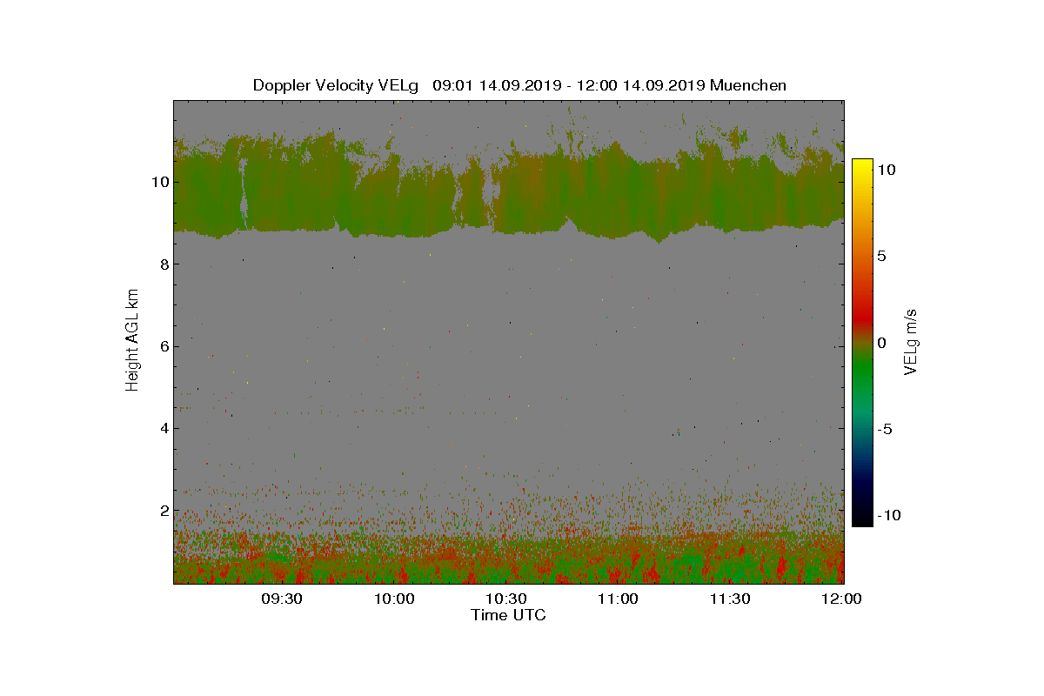Click the height tick label 2

pyautogui.click(x=164, y=510)
